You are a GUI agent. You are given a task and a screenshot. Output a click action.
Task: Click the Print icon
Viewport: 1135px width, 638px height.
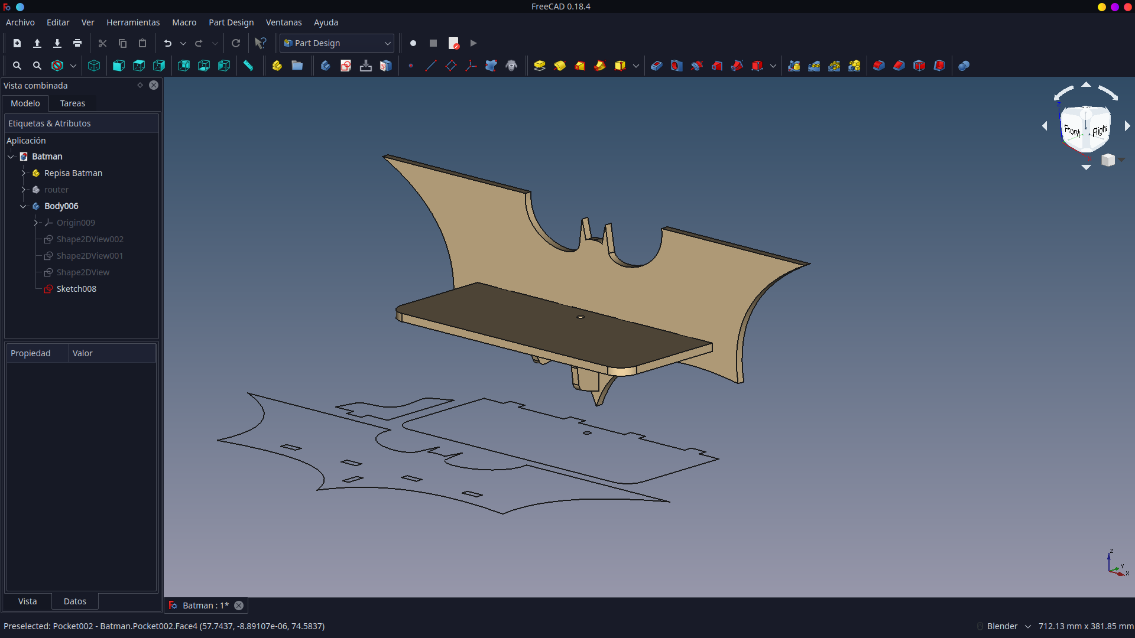point(77,43)
